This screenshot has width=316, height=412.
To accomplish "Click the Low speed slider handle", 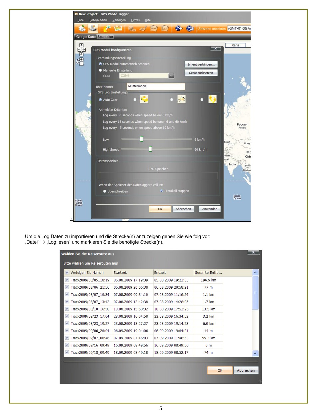I will point(141,139).
